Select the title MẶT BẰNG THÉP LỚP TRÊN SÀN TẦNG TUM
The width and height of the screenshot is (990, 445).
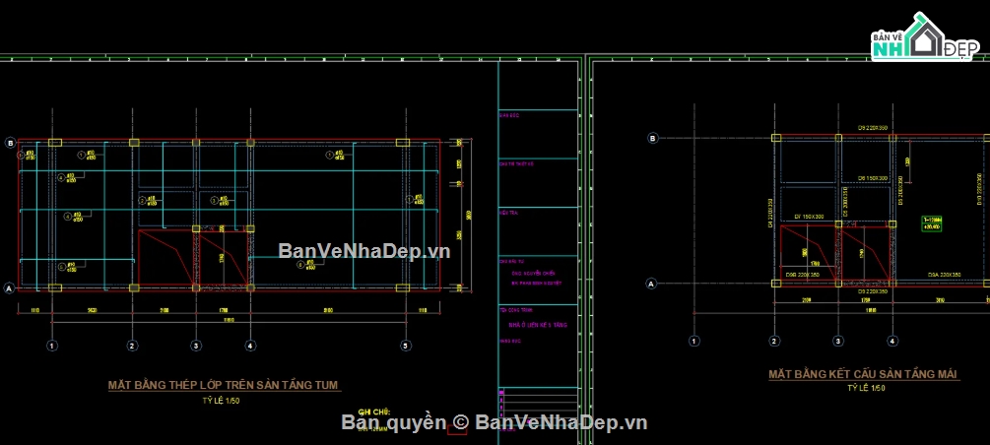pos(223,385)
